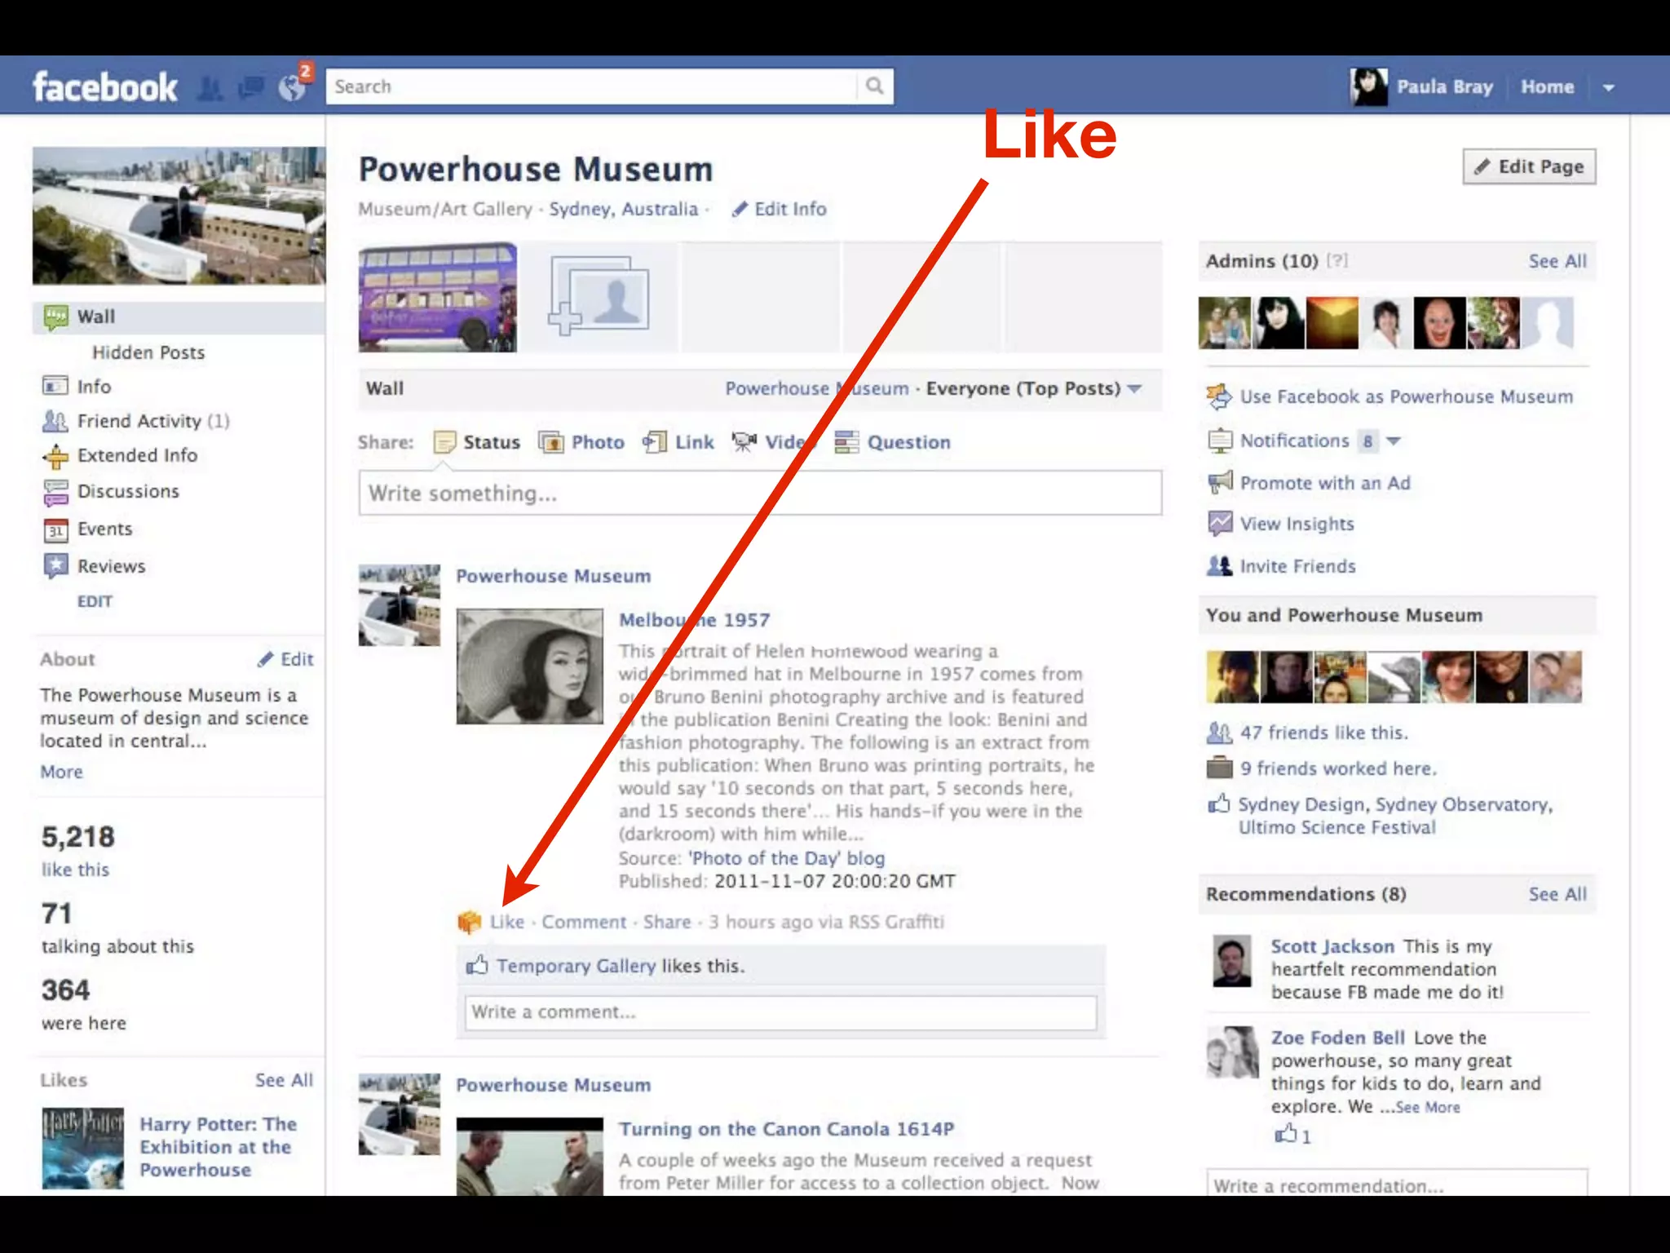Click the View Insights chart icon
Image resolution: width=1670 pixels, height=1253 pixels.
(1220, 524)
